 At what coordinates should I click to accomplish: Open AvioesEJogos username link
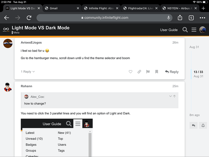pos(31,42)
